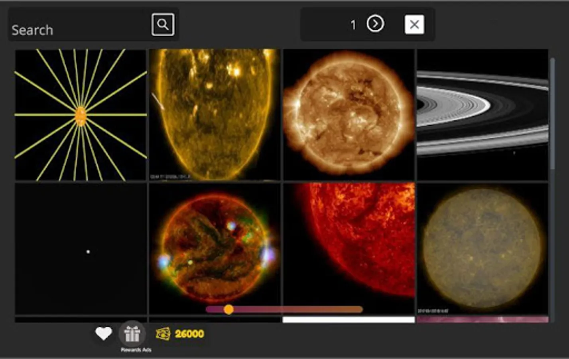Screen dimensions: 569x359
Task: Select the yellow radiating lines sun image
Action: tap(81, 115)
